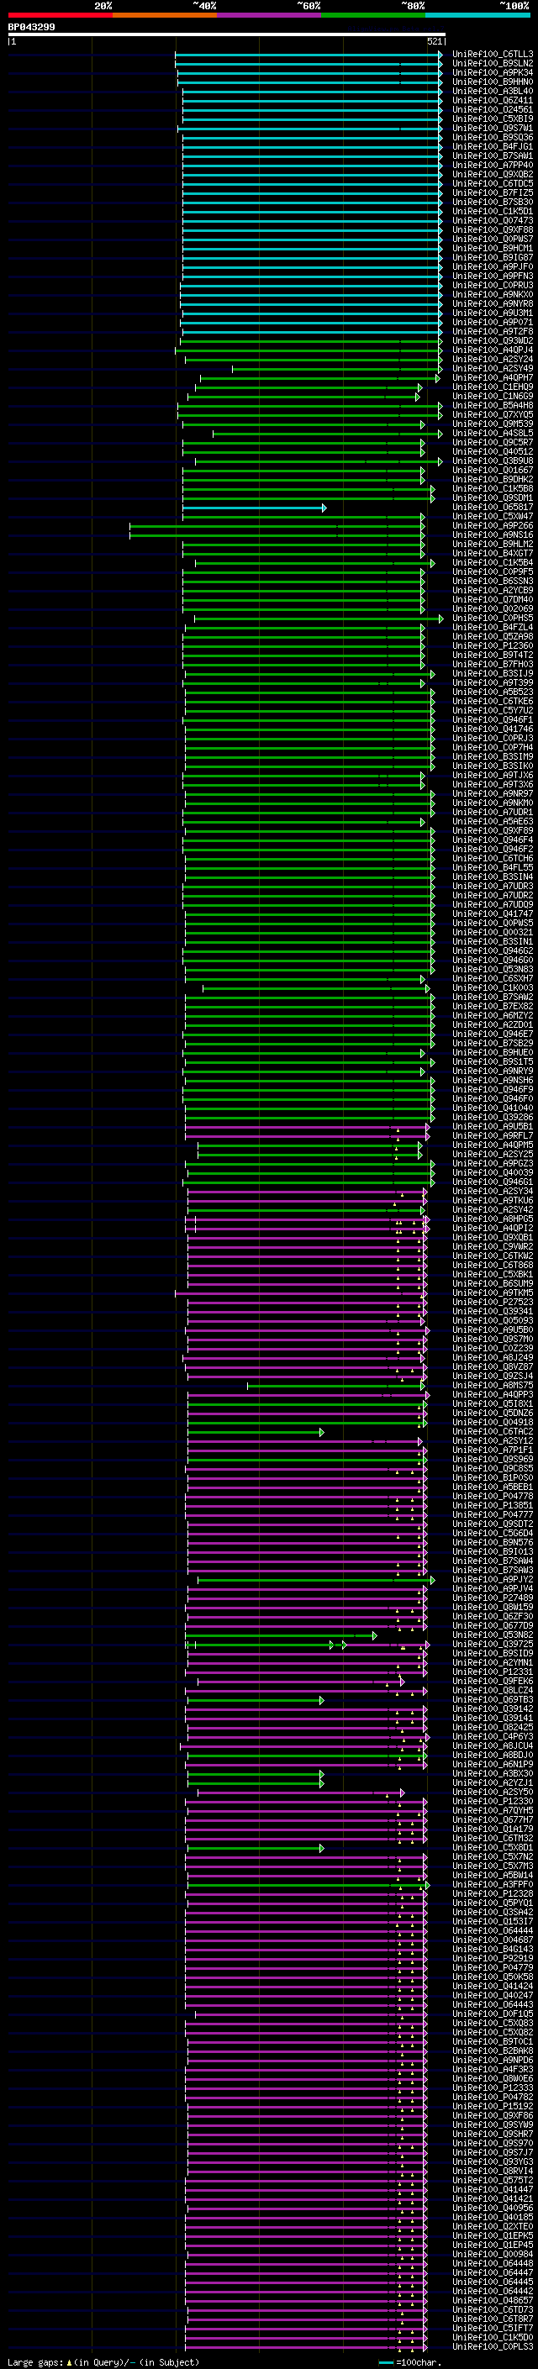Select hit label UniRef100_Q01667
This screenshot has height=2369, width=538.
coord(492,470)
